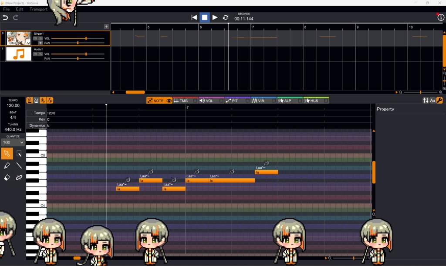
Task: Click the loop playback icon in the transport
Action: pos(226,17)
